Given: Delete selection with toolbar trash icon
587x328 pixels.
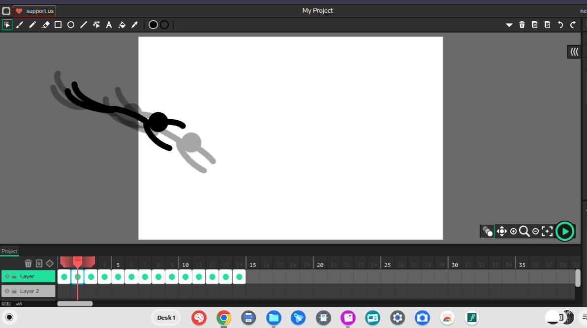Looking at the screenshot, I should pyautogui.click(x=522, y=25).
